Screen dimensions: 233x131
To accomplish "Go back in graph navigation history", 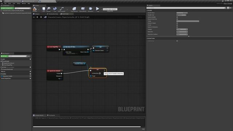I will pos(37,17).
